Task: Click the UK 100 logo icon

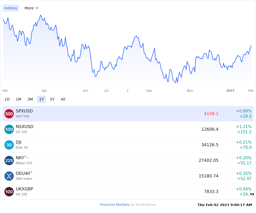Action: 9,192
